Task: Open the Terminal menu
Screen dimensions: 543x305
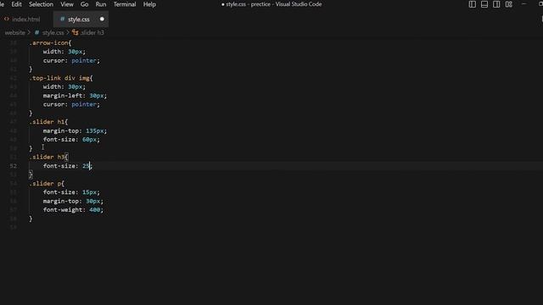Action: 125,4
